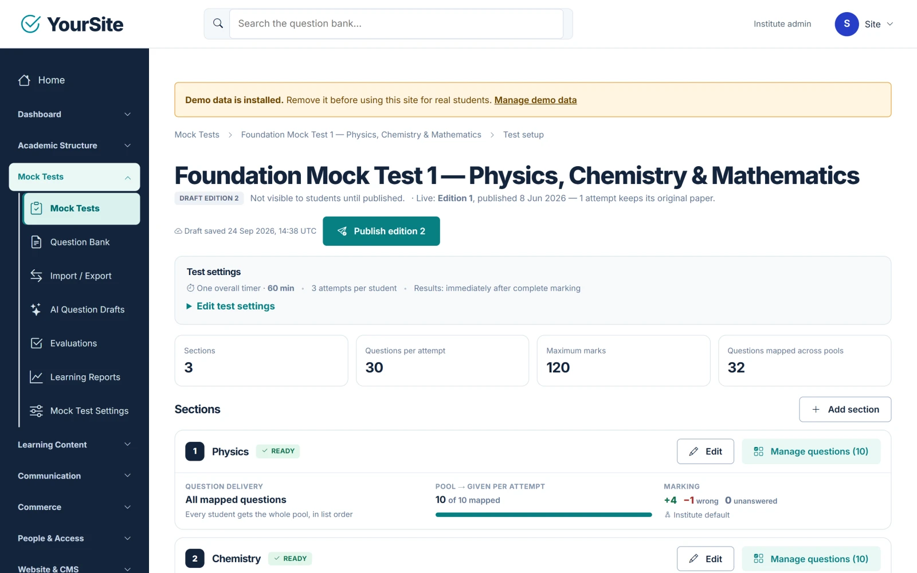Click the clock icon beside One overall timer
The height and width of the screenshot is (573, 917).
pos(190,288)
